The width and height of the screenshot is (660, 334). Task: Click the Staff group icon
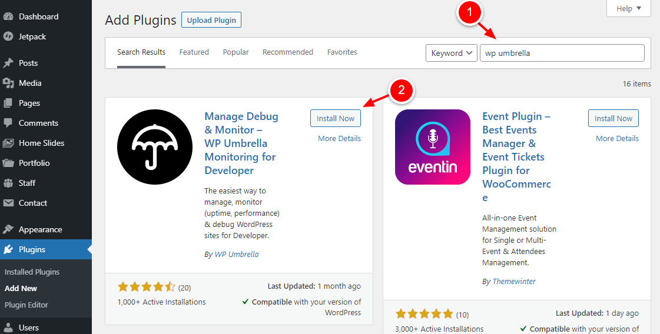8,183
